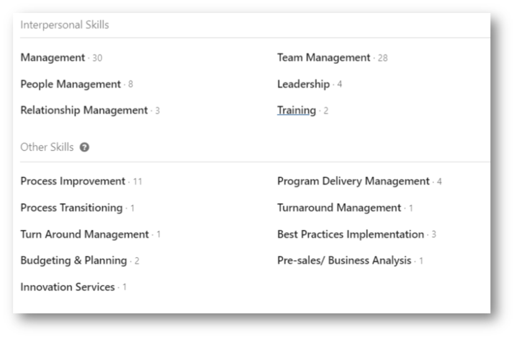Open the Process Improvement skill
Screen dimensions: 517x340
(73, 181)
